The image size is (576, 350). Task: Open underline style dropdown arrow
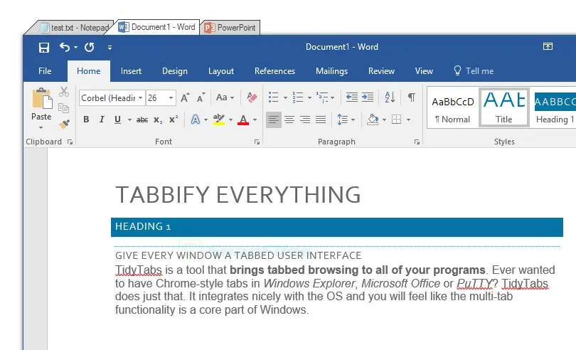[x=129, y=120]
